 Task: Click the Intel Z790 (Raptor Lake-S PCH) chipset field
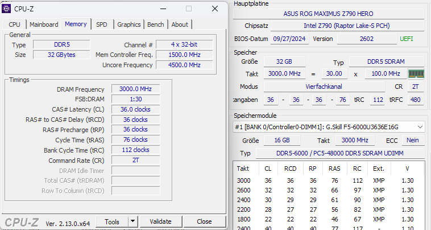click(347, 26)
